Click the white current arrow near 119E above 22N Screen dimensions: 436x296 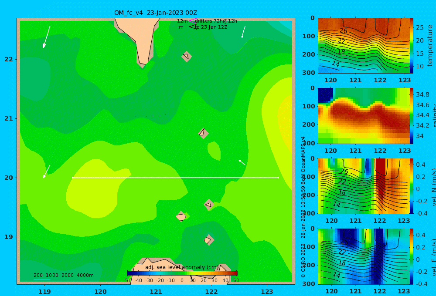coord(47,37)
